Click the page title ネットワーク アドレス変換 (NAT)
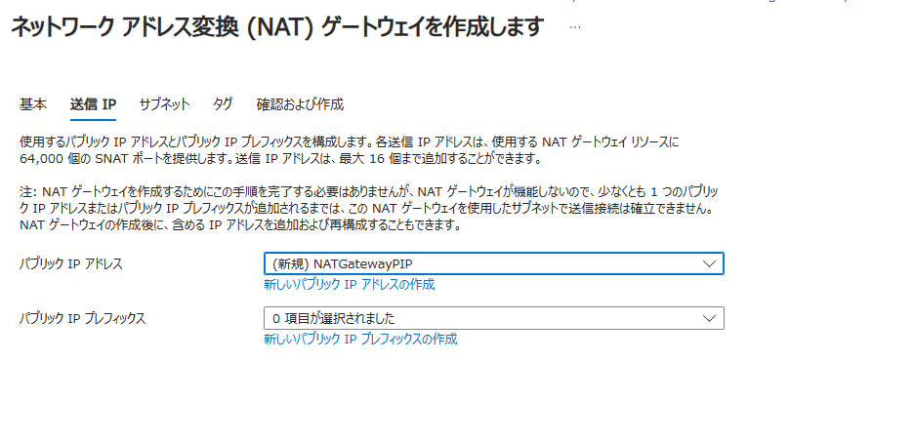 tap(277, 26)
